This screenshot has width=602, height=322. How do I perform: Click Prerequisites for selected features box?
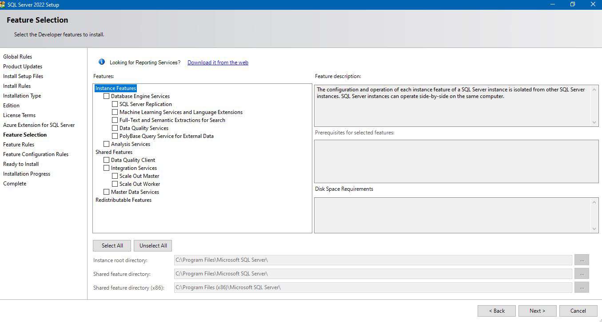456,161
